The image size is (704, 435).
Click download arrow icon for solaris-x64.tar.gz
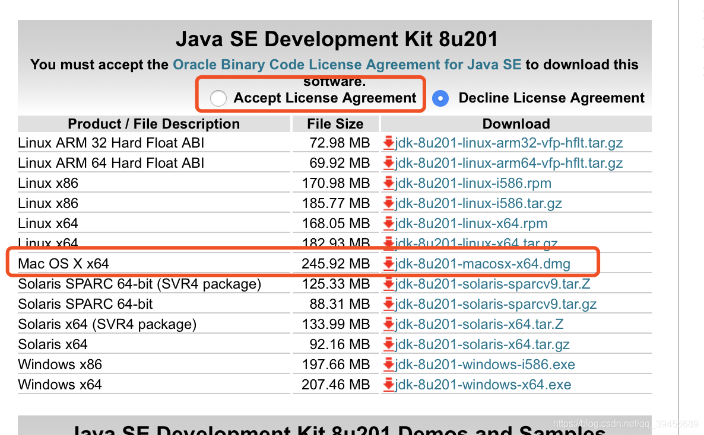(389, 344)
